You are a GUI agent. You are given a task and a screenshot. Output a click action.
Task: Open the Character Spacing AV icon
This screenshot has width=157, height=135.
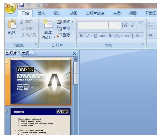click(x=118, y=36)
